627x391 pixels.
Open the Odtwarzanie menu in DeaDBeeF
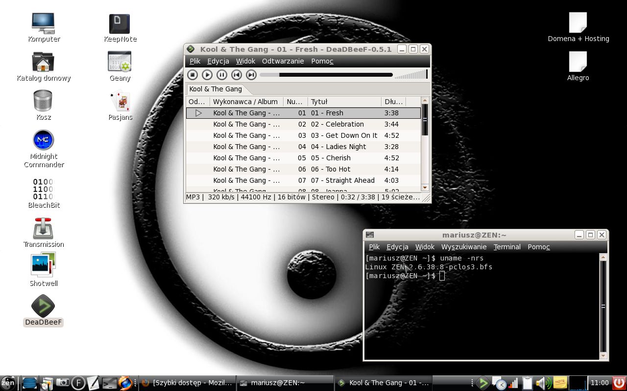[283, 61]
